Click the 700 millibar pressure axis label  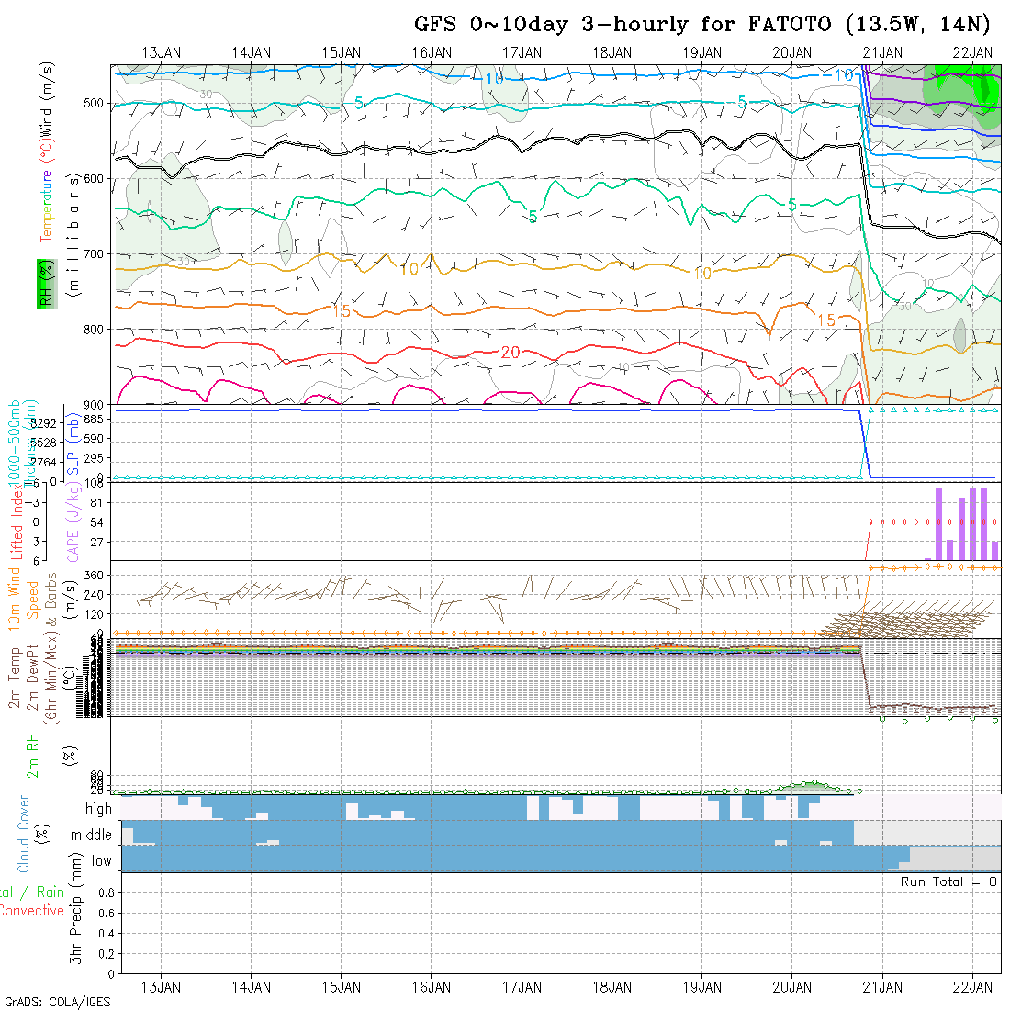click(x=95, y=253)
